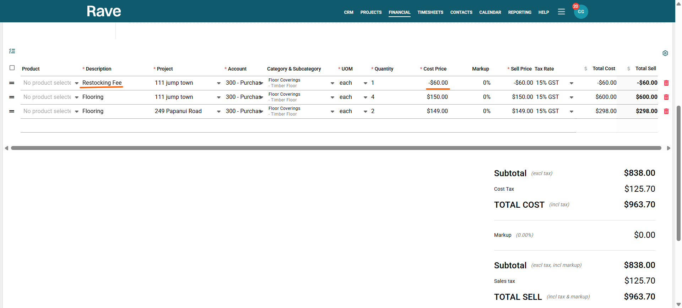Expand tax rate dropdown in first row
Screen dimensions: 682x308
click(572, 83)
